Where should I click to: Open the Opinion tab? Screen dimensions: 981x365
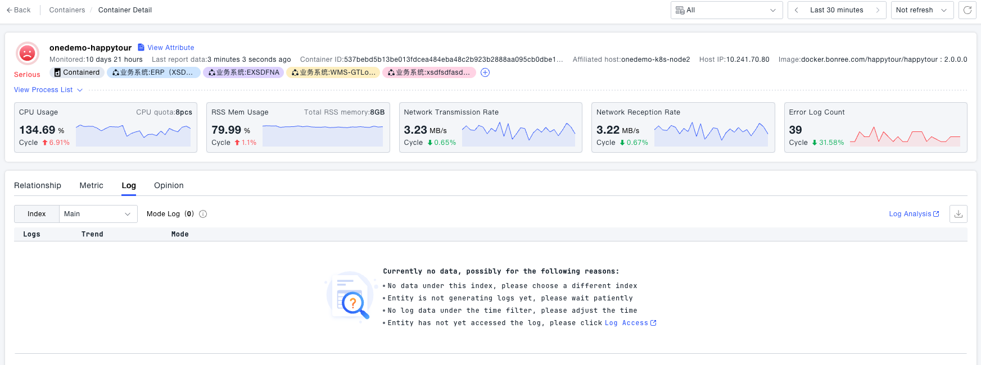point(169,185)
